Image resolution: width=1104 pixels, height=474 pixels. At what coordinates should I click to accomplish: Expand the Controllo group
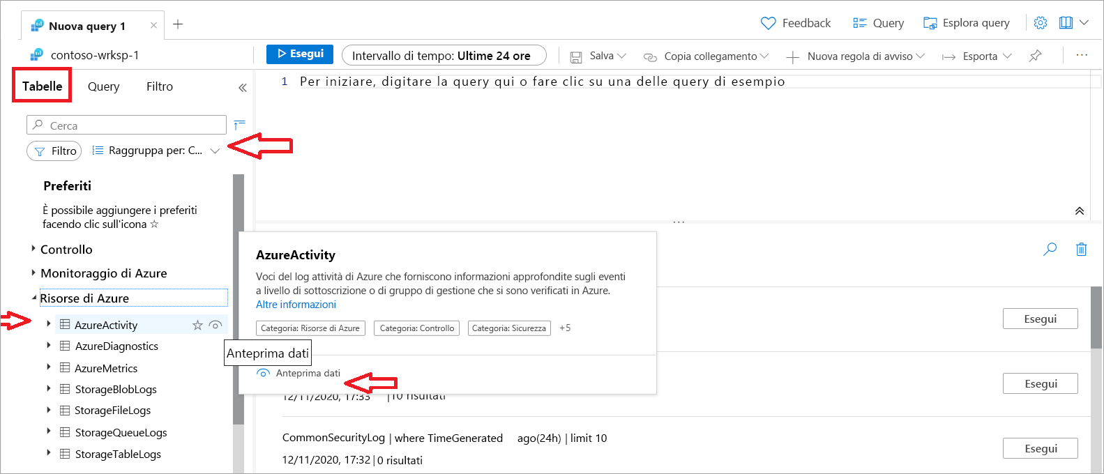tap(33, 249)
